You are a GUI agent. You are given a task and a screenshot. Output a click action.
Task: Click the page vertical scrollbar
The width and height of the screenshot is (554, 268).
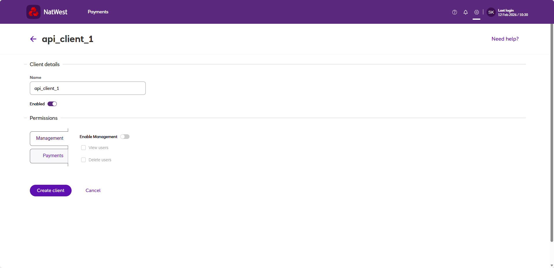tap(552, 133)
